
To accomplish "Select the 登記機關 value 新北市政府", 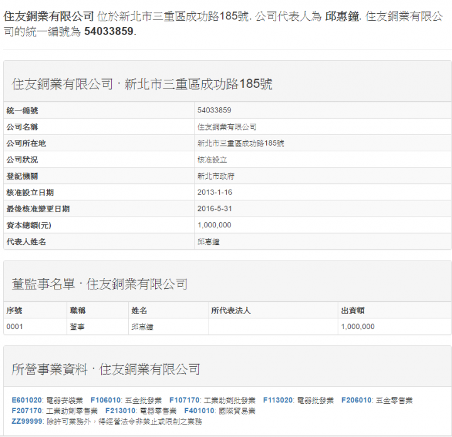I will tap(216, 176).
